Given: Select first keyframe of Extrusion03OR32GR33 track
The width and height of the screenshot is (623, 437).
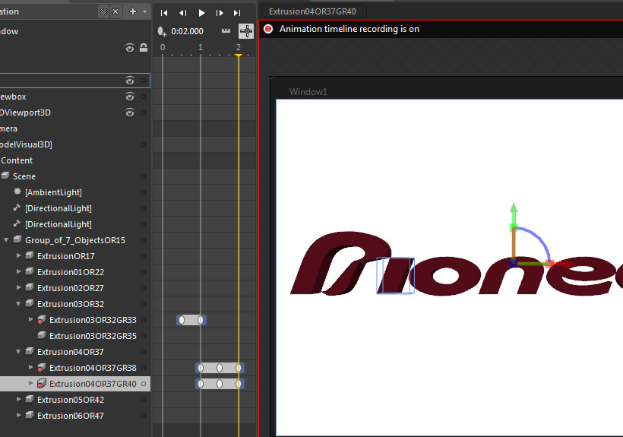Looking at the screenshot, I should tap(182, 320).
